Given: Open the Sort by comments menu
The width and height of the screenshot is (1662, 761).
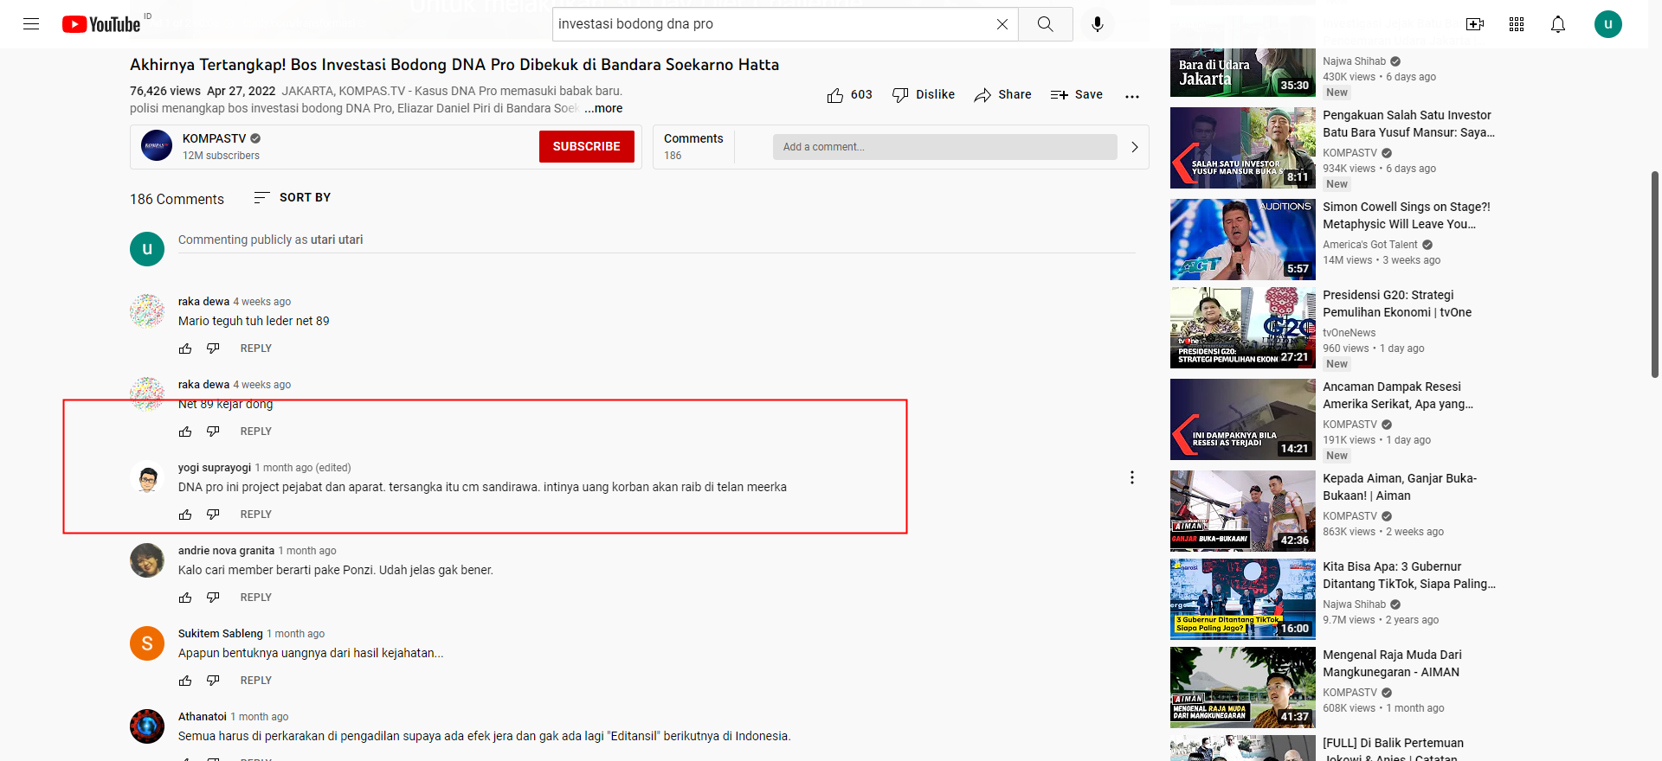Looking at the screenshot, I should [x=292, y=198].
